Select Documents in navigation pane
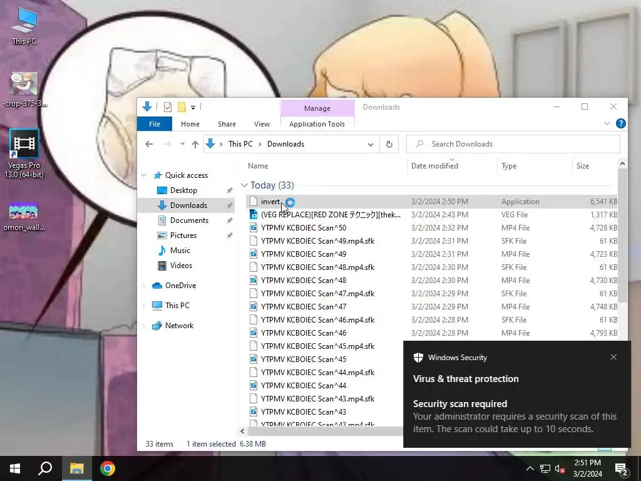 point(189,220)
